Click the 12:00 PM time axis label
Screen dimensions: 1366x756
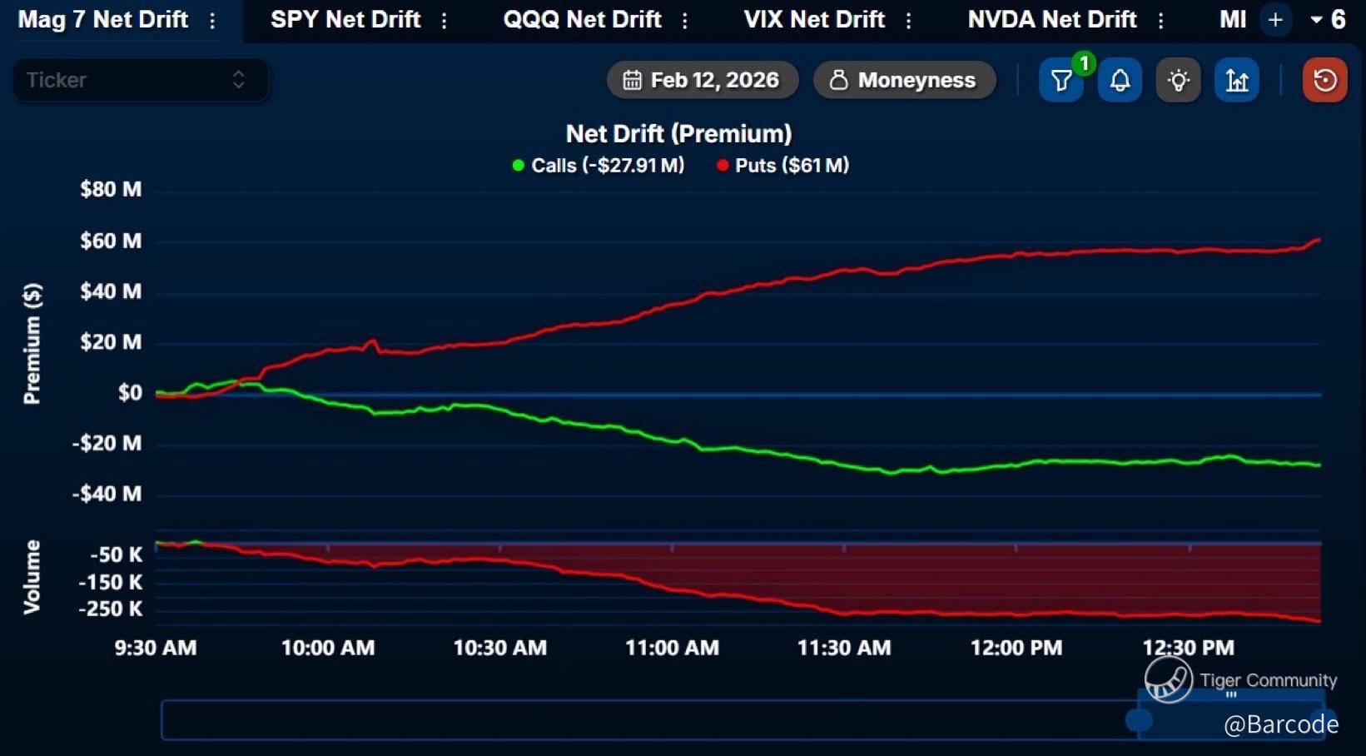pyautogui.click(x=1016, y=648)
